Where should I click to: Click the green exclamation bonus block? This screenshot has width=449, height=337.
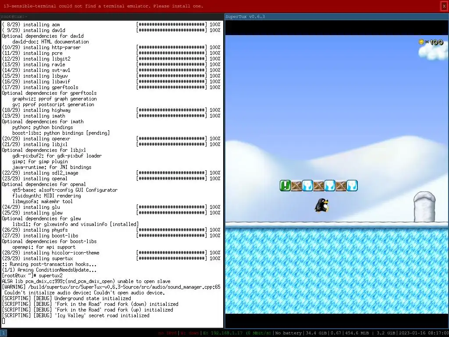[x=285, y=186]
